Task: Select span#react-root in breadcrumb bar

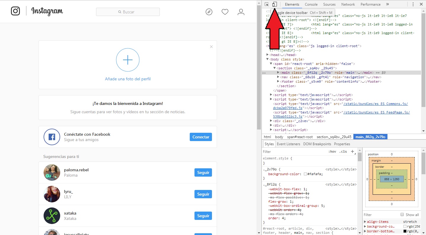Action: pos(300,137)
